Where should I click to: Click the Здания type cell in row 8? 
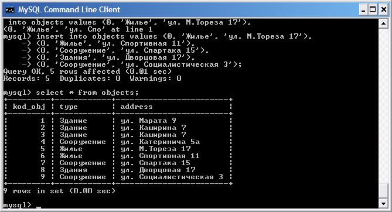(x=73, y=170)
